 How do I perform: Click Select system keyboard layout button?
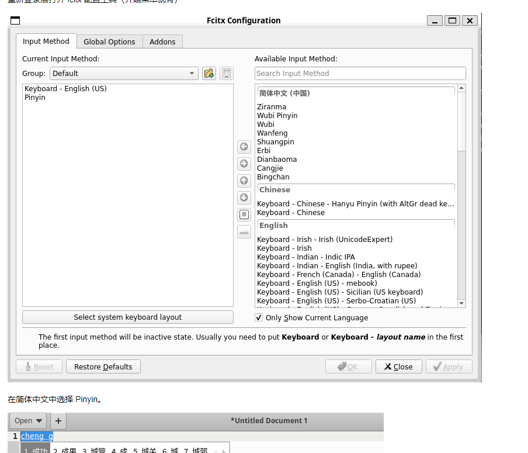[128, 317]
